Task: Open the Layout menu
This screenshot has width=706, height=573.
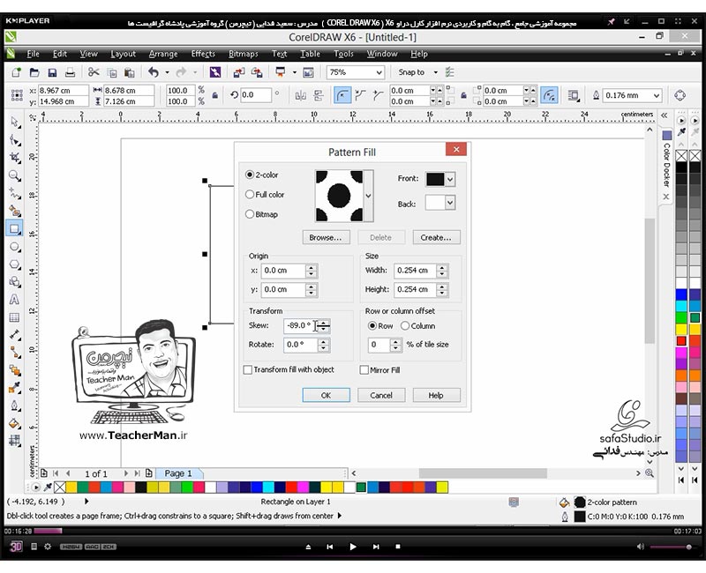Action: point(124,54)
